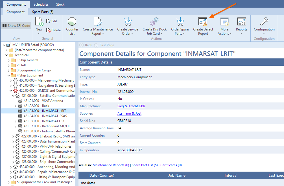Click red gear icon of 420.00.000 GMDSS
This screenshot has height=186, width=284.
click(x=16, y=91)
